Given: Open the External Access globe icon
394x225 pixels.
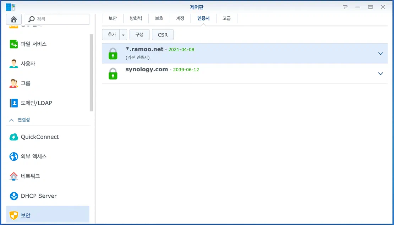Looking at the screenshot, I should (13, 157).
